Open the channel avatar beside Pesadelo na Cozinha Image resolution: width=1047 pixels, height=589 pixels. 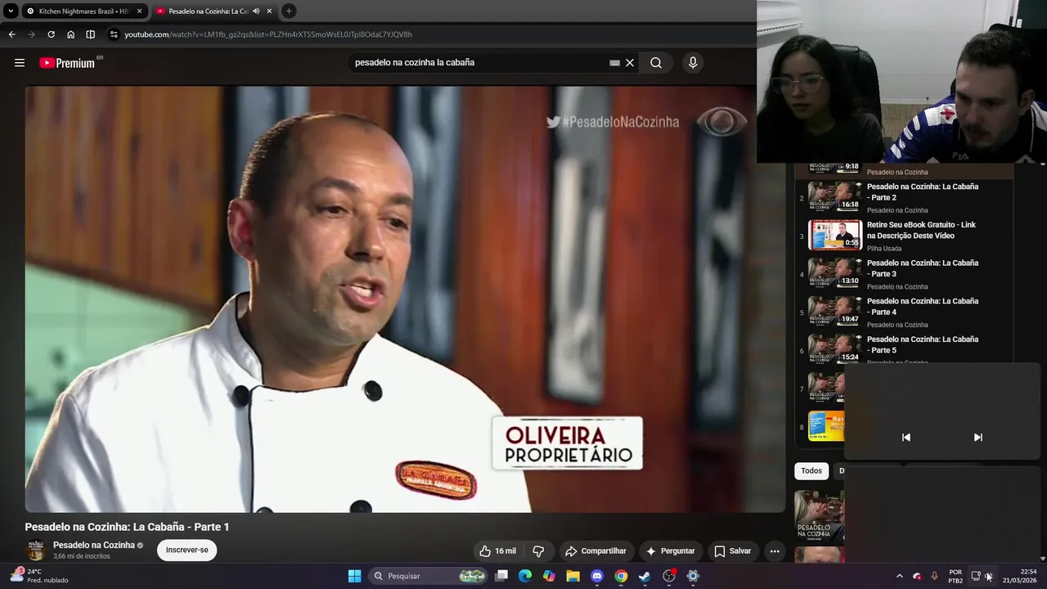(36, 551)
